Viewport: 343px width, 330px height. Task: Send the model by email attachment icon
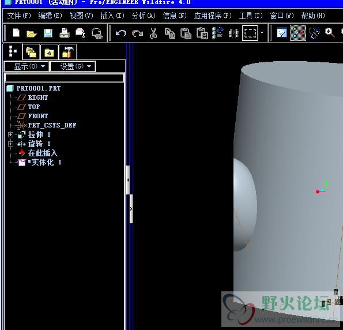81,33
